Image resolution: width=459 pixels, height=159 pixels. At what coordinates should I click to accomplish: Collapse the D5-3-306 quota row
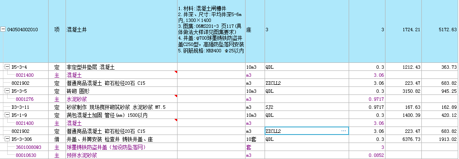coord(8,139)
